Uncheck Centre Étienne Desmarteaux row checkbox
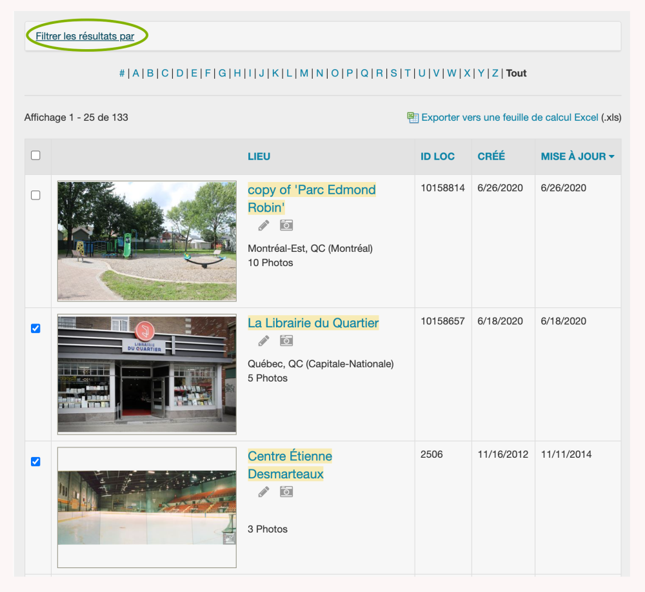Viewport: 645px width, 592px height. pos(35,462)
